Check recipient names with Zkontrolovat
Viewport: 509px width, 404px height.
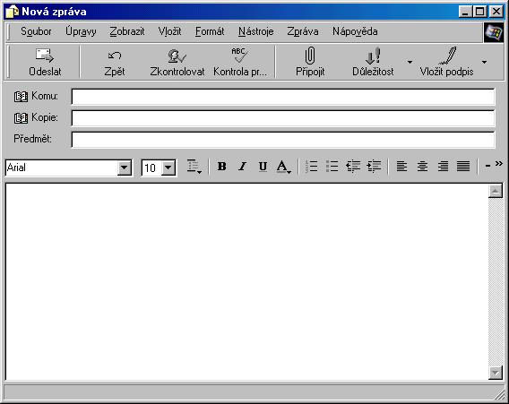click(x=177, y=62)
